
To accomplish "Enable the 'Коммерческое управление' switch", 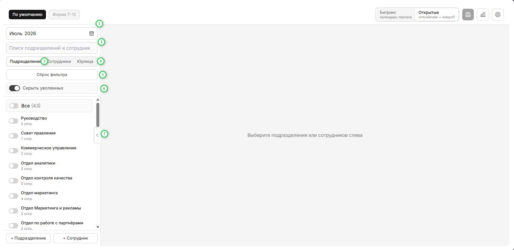I will [x=14, y=151].
